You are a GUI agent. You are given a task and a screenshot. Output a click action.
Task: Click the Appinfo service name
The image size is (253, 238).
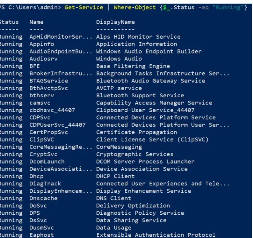42,44
